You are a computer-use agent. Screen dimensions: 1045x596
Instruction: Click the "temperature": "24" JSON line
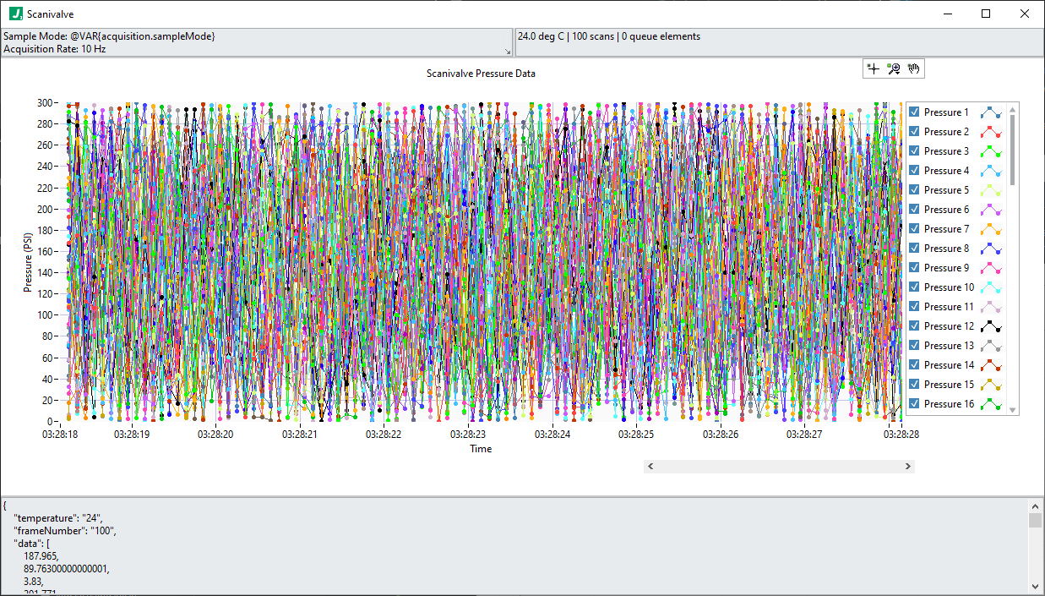(58, 518)
